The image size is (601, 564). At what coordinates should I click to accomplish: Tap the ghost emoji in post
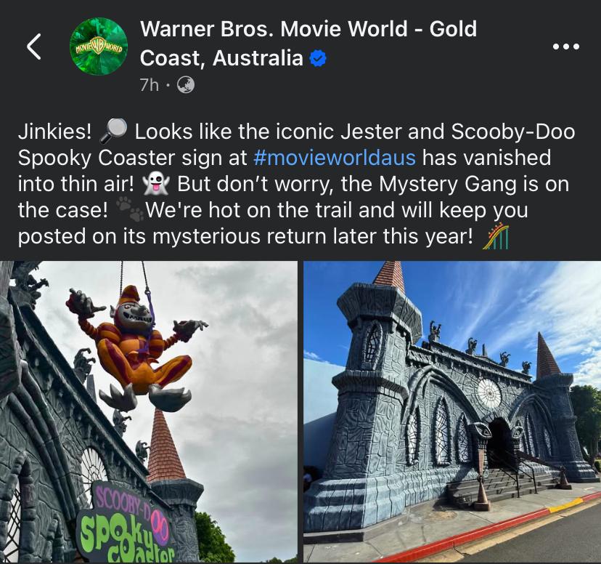pos(156,184)
